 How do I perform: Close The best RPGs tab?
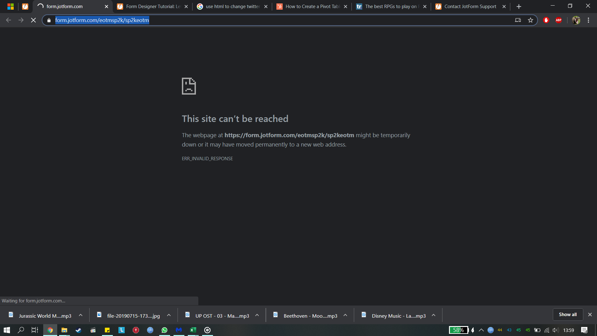click(425, 7)
